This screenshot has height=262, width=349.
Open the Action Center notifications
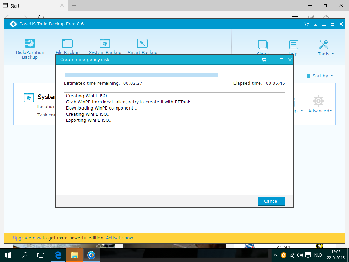308,255
